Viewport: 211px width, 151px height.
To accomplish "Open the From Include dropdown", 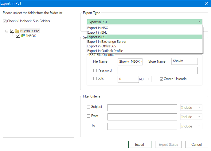I will pos(199,117).
